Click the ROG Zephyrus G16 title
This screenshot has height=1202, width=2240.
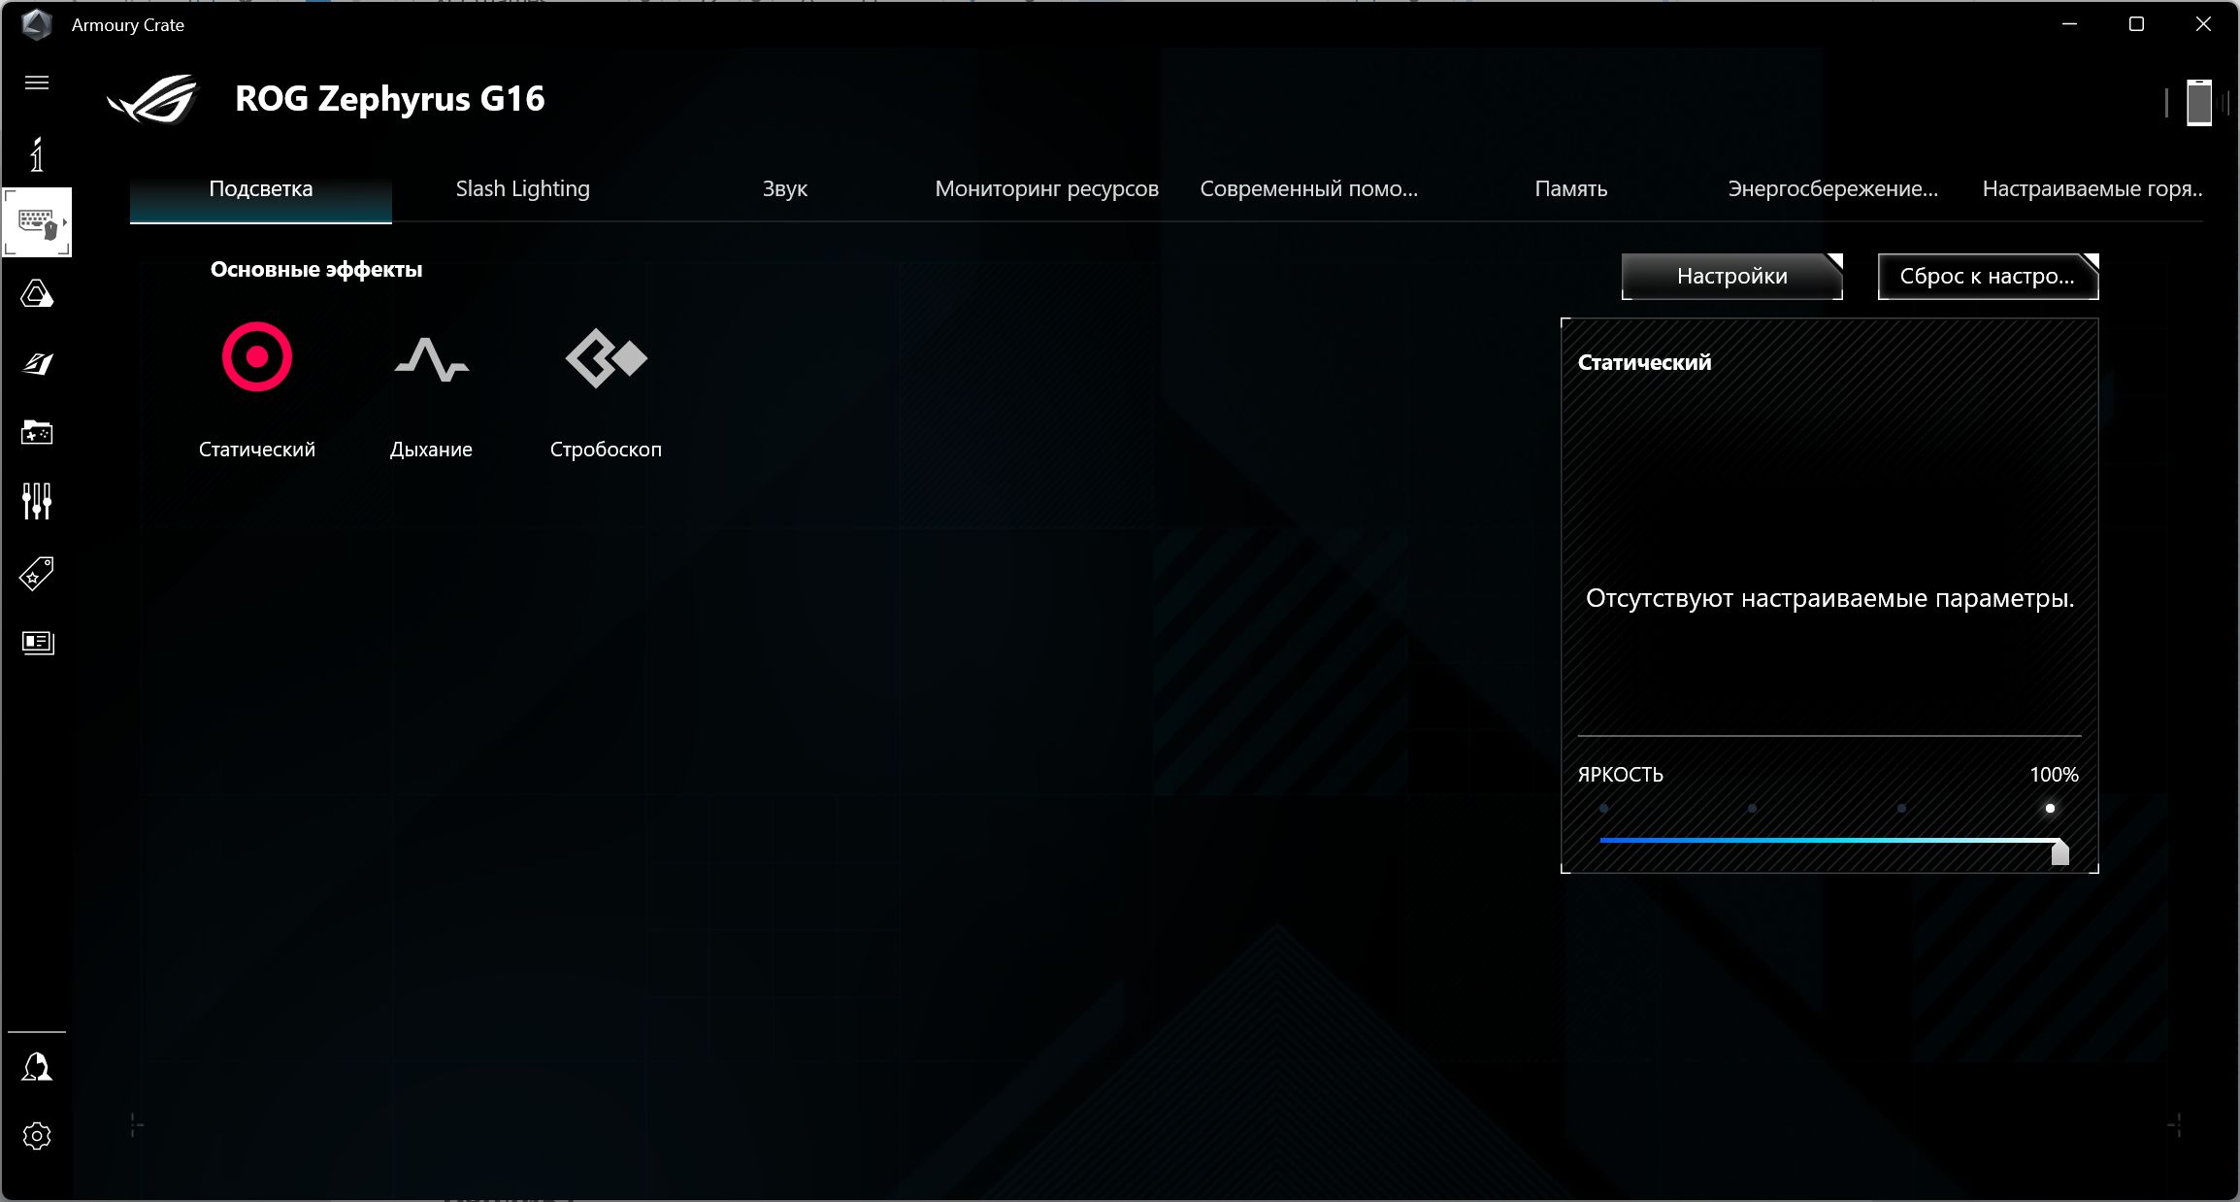coord(390,99)
